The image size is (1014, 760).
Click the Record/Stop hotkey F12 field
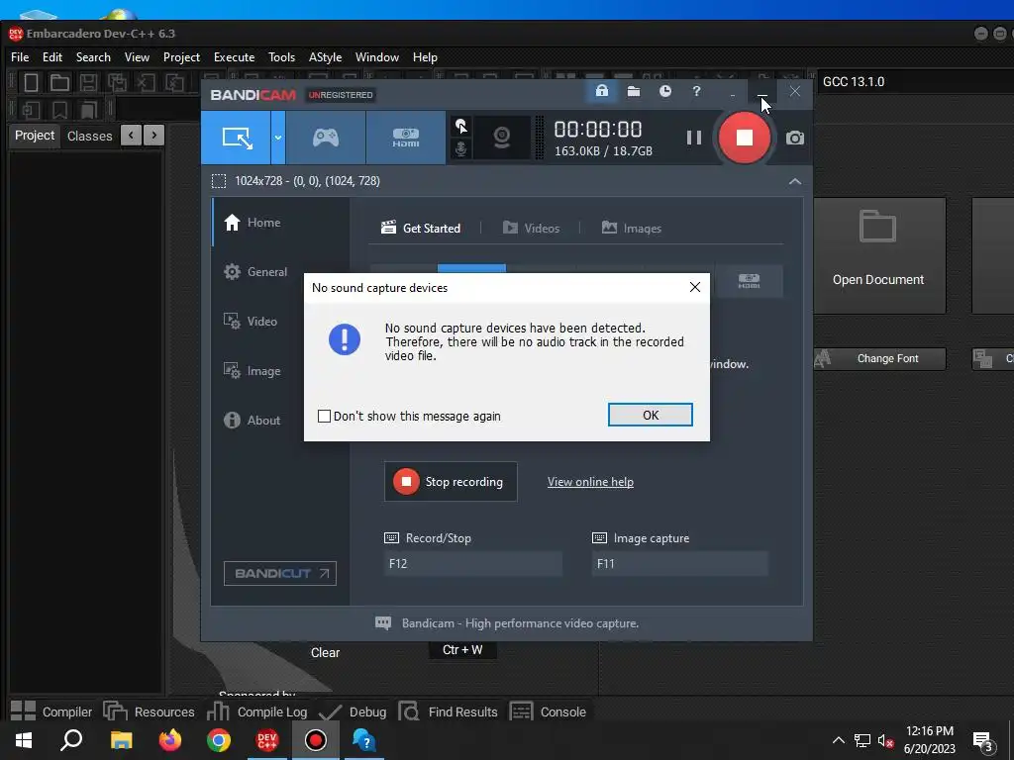click(x=472, y=563)
